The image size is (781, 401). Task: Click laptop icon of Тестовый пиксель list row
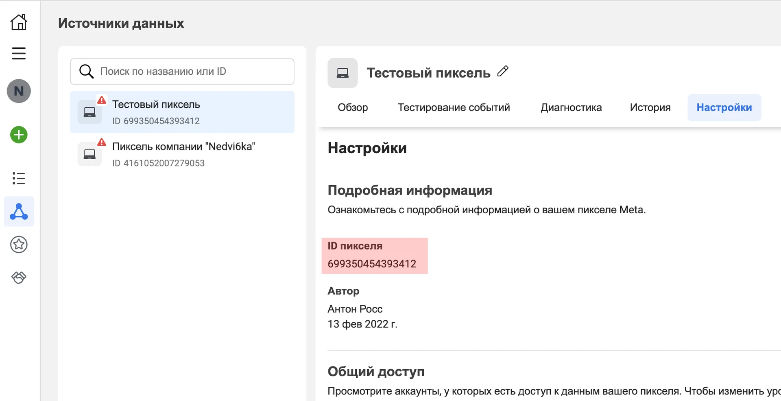pos(89,112)
